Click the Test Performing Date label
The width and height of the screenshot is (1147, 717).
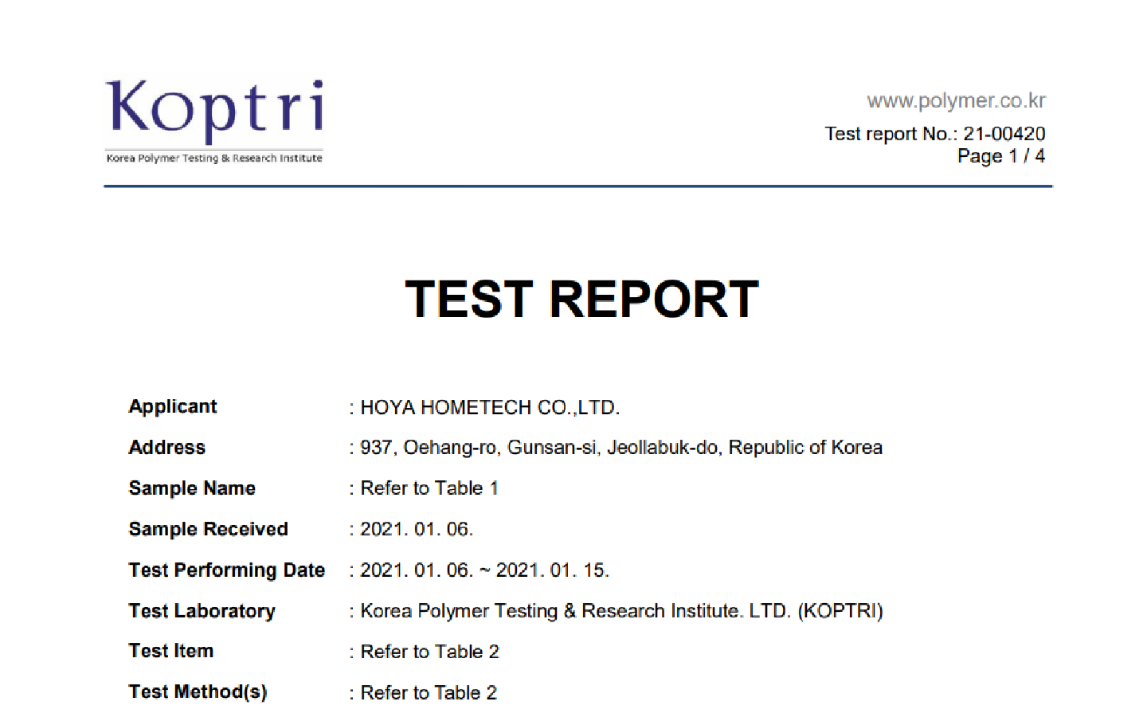coord(226,570)
